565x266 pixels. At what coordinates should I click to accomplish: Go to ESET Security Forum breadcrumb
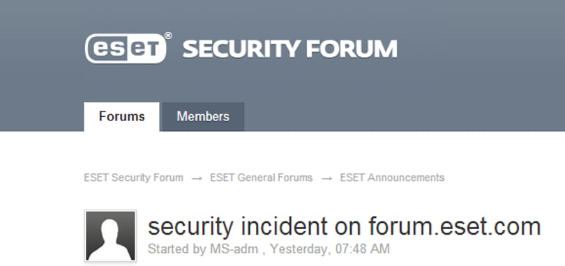(x=133, y=178)
